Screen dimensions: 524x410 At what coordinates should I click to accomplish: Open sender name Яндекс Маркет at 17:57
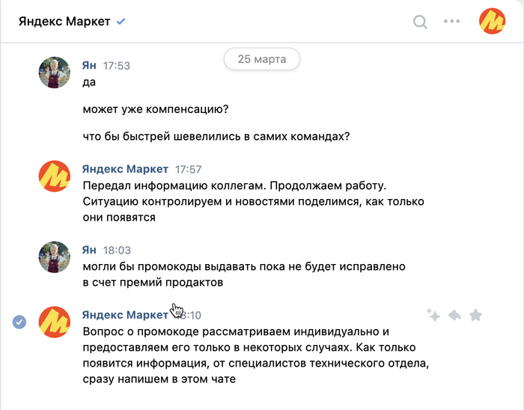(x=125, y=169)
